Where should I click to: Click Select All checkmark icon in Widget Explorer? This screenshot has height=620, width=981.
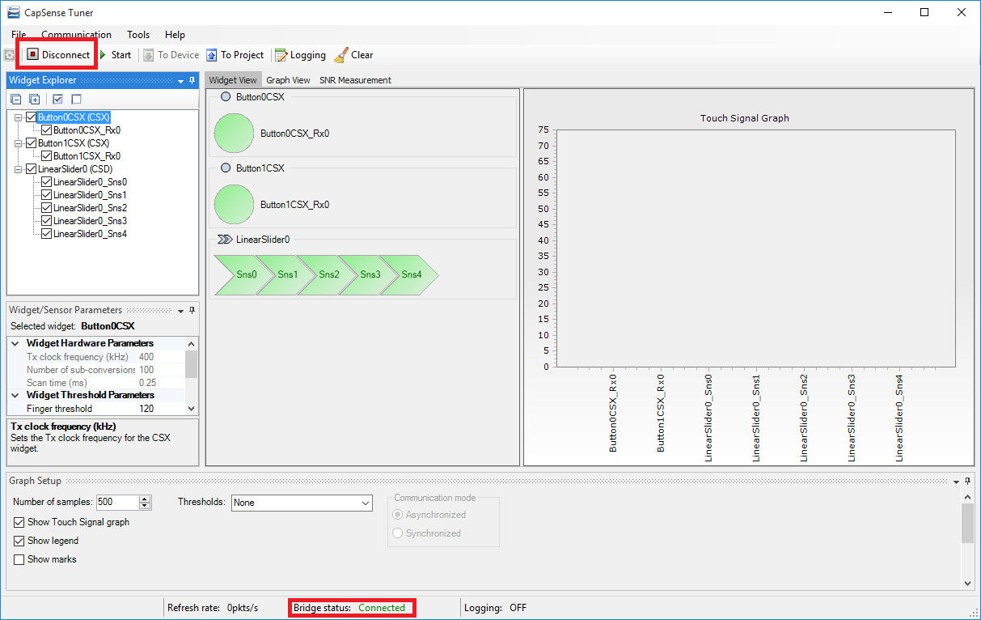(x=57, y=99)
